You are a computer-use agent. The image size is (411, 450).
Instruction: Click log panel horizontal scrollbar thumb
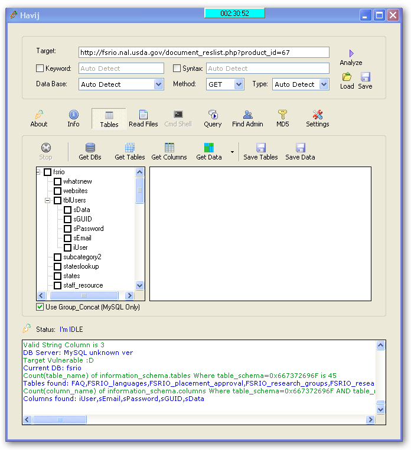point(60,419)
